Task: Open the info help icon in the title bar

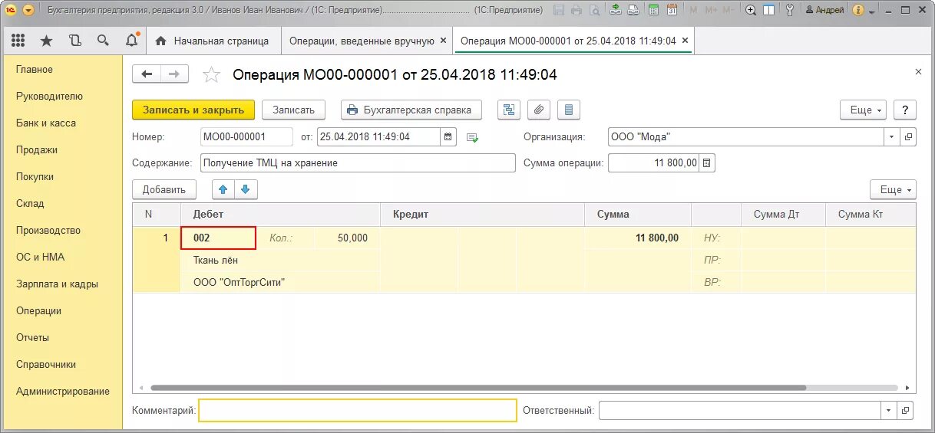Action: point(858,10)
